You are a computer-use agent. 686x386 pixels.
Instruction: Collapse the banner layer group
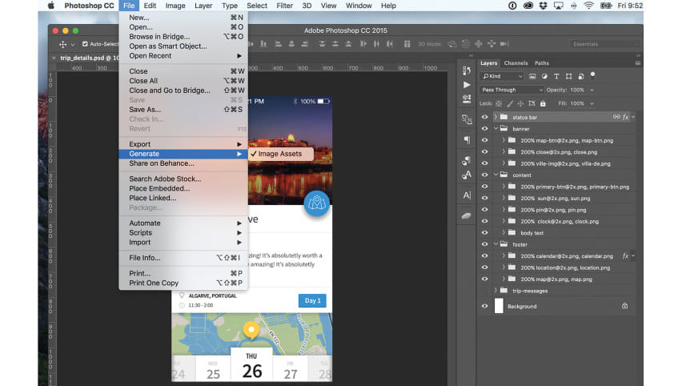(x=496, y=128)
